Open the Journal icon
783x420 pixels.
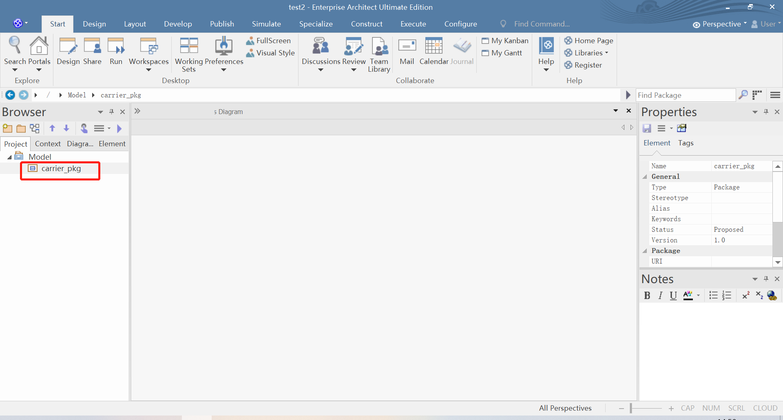(x=462, y=46)
